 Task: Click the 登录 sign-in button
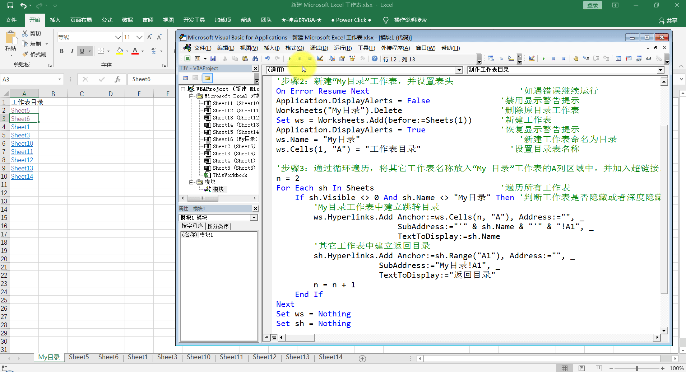(x=593, y=5)
